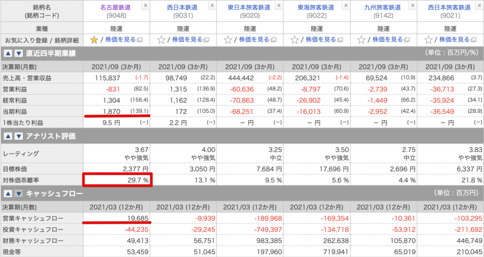Open 株価を見る link for 西日本鉄道
The height and width of the screenshot is (257, 484).
click(187, 40)
